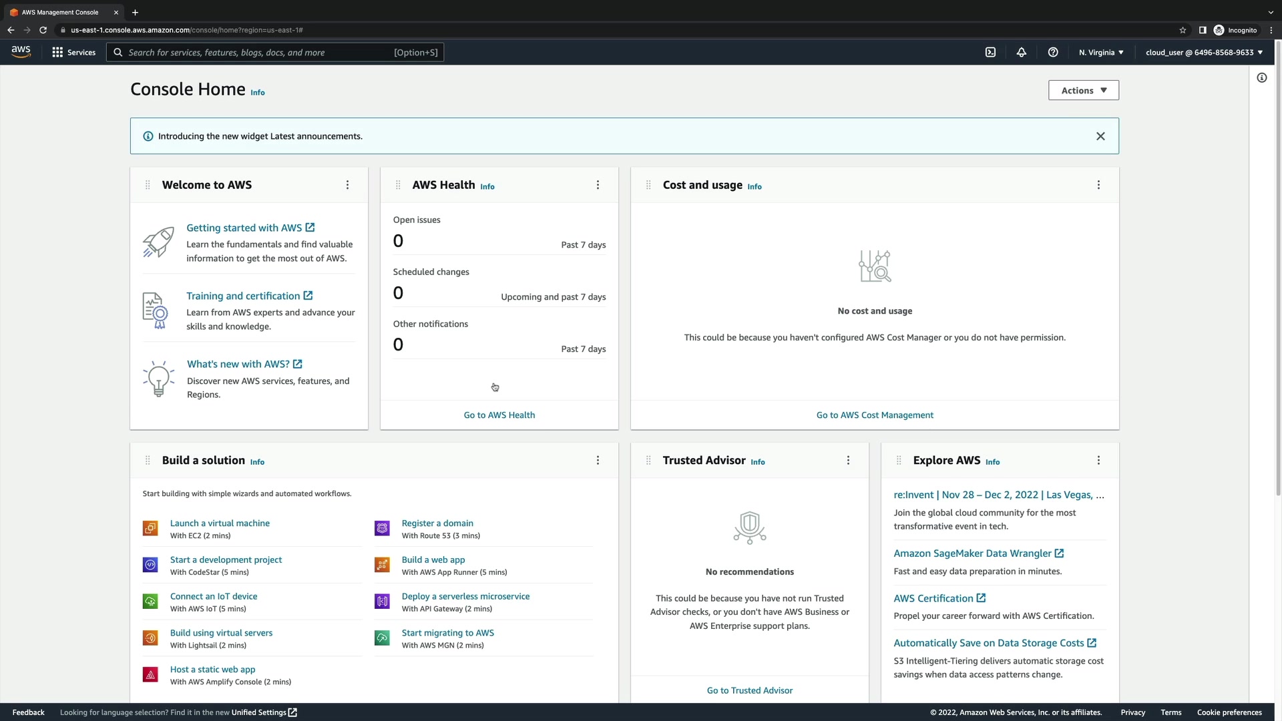Click the Welcome to AWS drag handle
1282x721 pixels.
point(148,185)
